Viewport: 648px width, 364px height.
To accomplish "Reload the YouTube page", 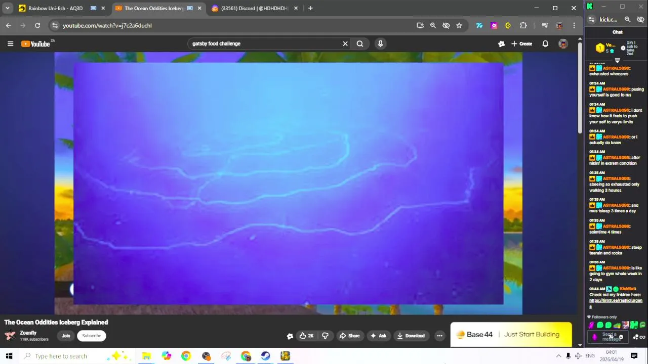I will 37,25.
